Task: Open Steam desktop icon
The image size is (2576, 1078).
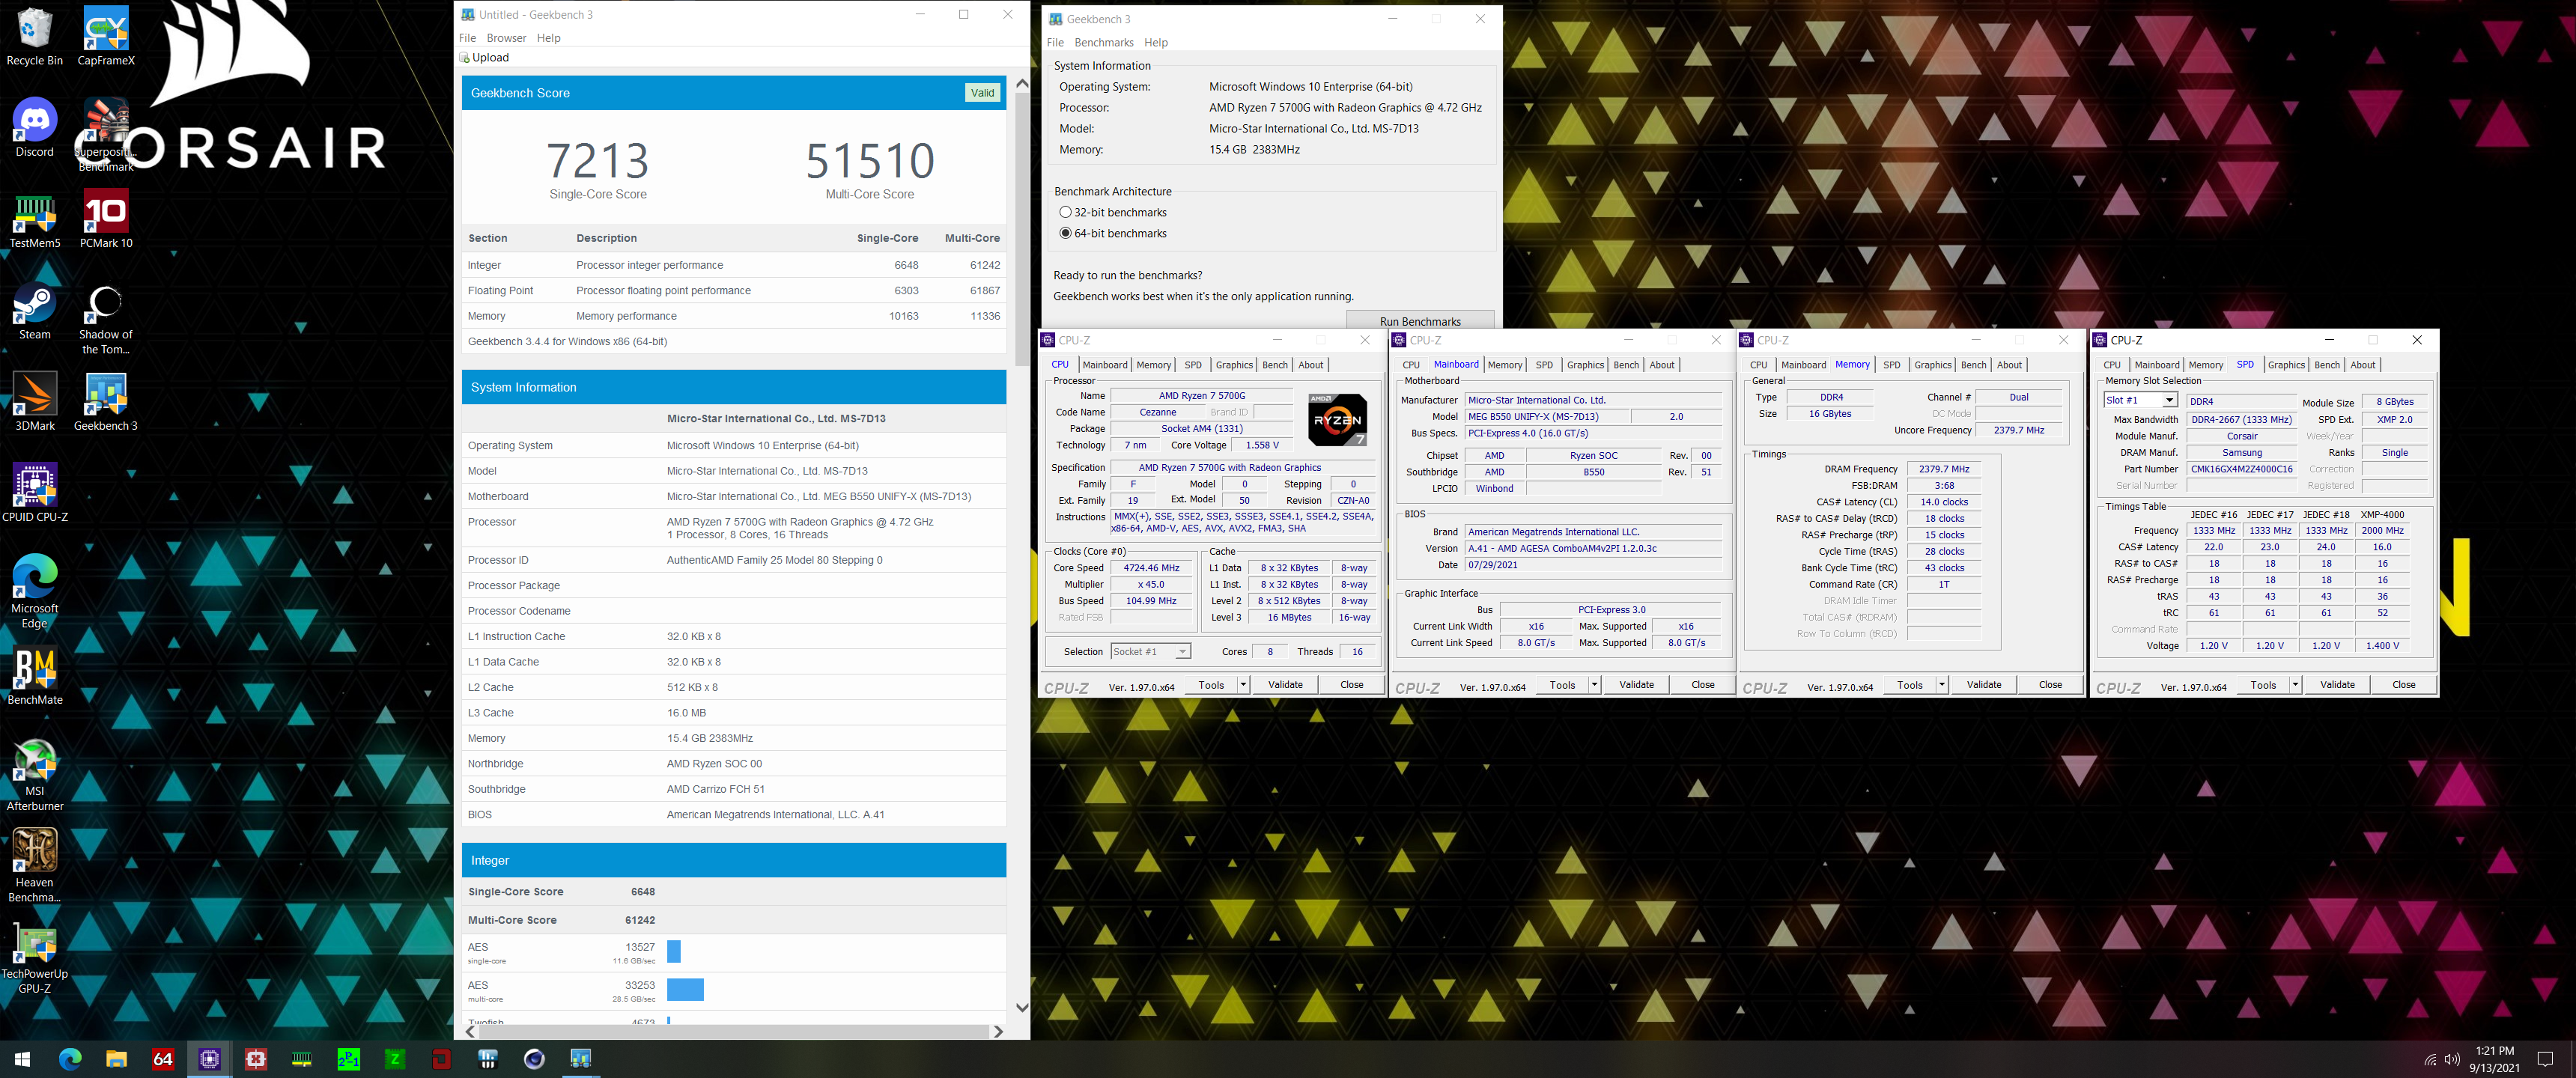Action: pyautogui.click(x=34, y=311)
